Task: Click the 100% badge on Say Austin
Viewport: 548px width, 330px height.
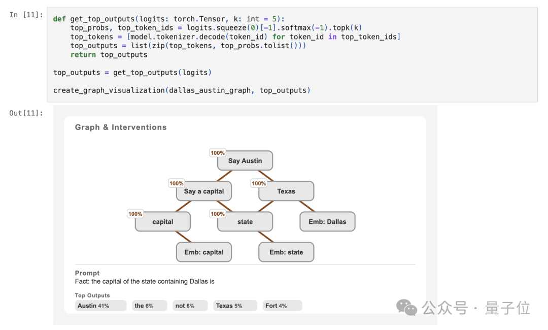Action: point(217,153)
